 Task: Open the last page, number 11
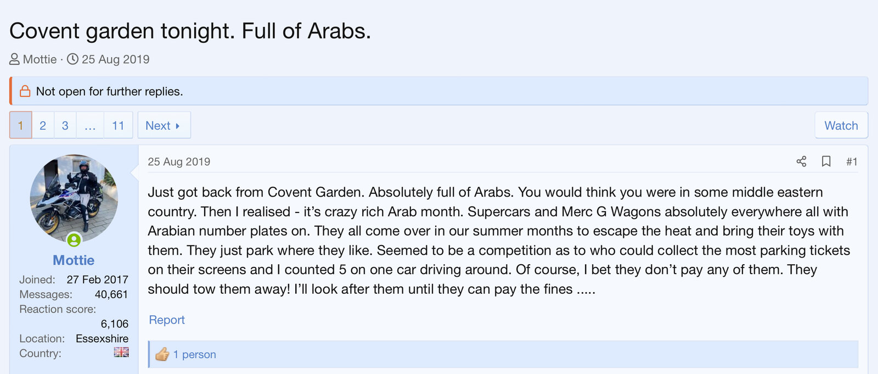pyautogui.click(x=118, y=125)
